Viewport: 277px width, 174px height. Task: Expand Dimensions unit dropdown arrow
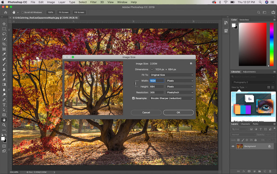pyautogui.click(x=152, y=69)
